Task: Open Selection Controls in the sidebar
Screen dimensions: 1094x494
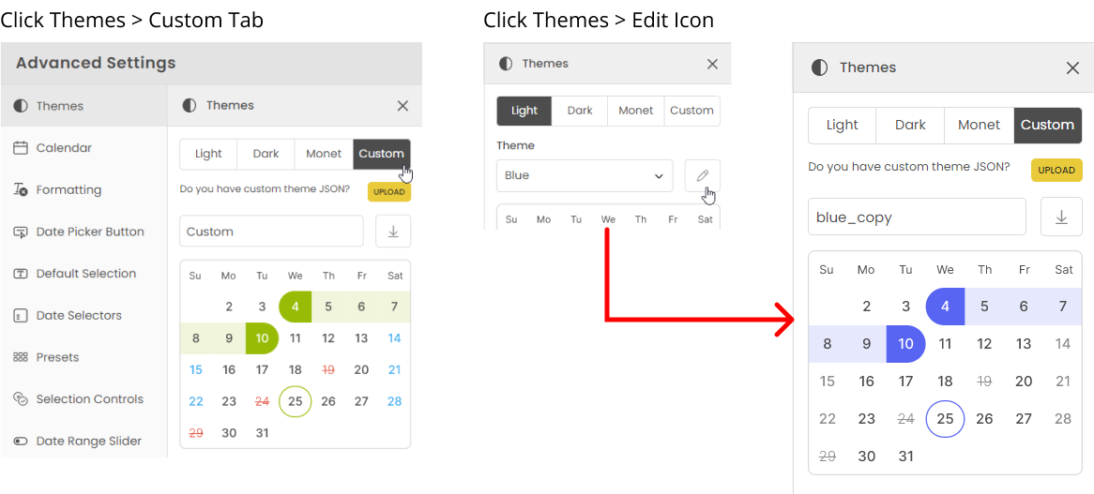Action: point(89,399)
